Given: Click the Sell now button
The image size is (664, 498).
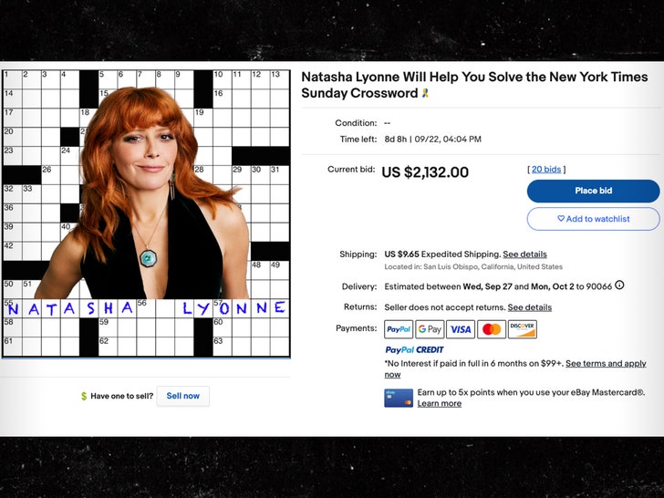Looking at the screenshot, I should (x=183, y=396).
